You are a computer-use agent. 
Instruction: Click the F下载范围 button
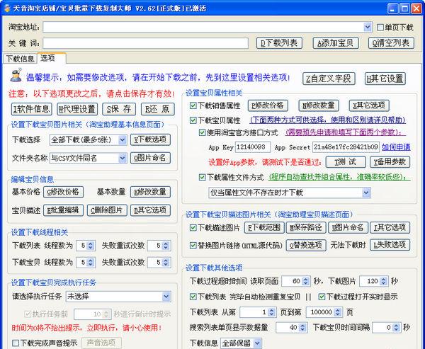tap(264, 228)
